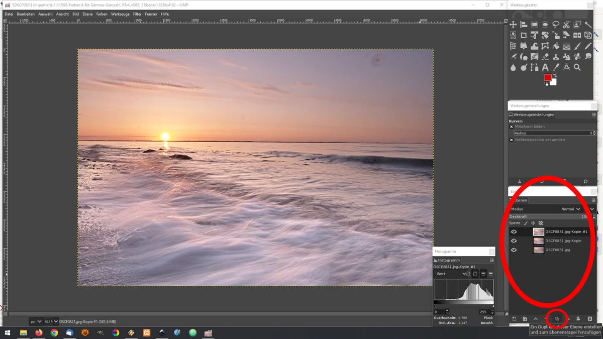Image resolution: width=603 pixels, height=339 pixels.
Task: Open the Windows Start menu
Action: point(8,332)
